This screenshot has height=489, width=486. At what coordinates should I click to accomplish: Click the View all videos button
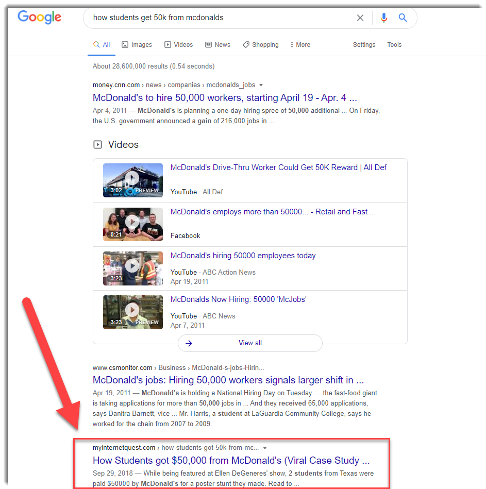click(250, 343)
